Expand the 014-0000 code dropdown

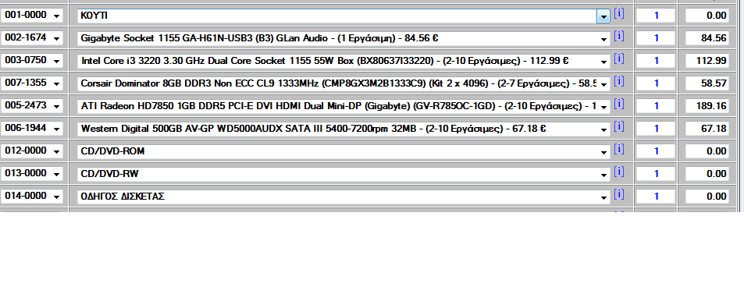[x=57, y=197]
